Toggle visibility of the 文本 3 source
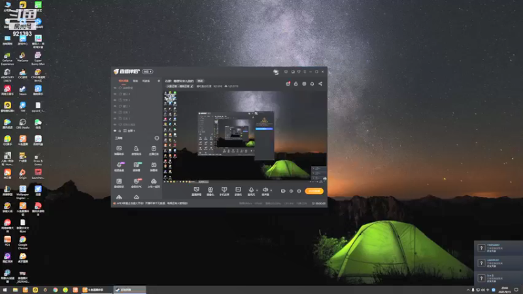 pos(115,100)
